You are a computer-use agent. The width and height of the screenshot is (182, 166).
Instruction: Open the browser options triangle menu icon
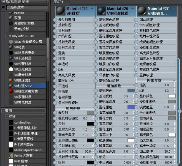click(3, 7)
